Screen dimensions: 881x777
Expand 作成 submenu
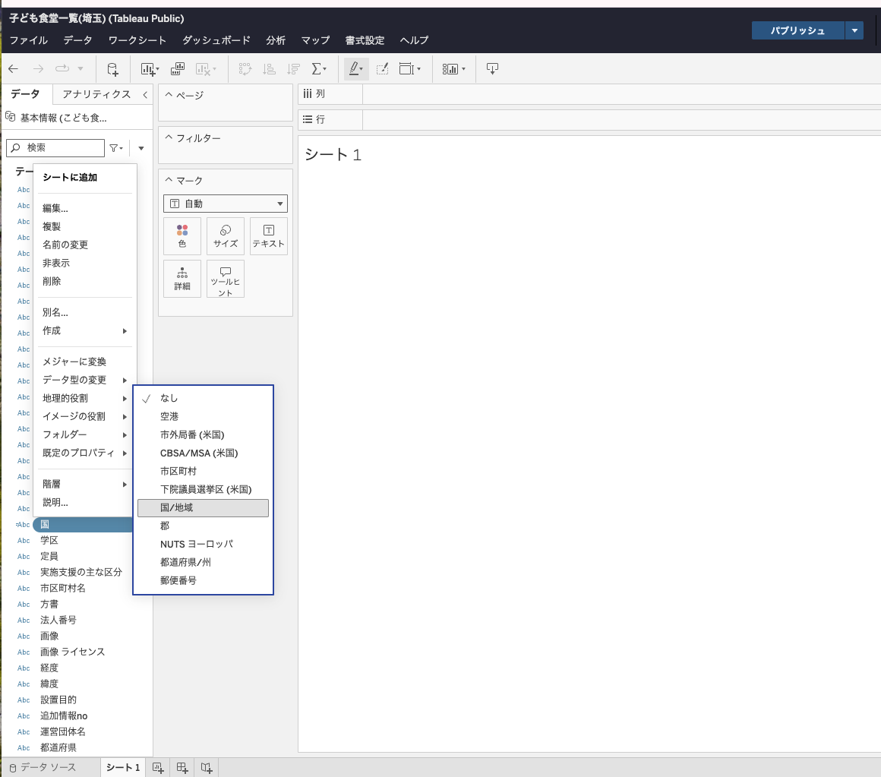point(85,331)
